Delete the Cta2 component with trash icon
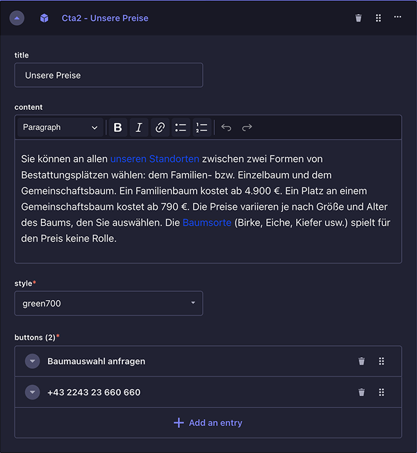Screen dimensions: 417x453 (359, 18)
